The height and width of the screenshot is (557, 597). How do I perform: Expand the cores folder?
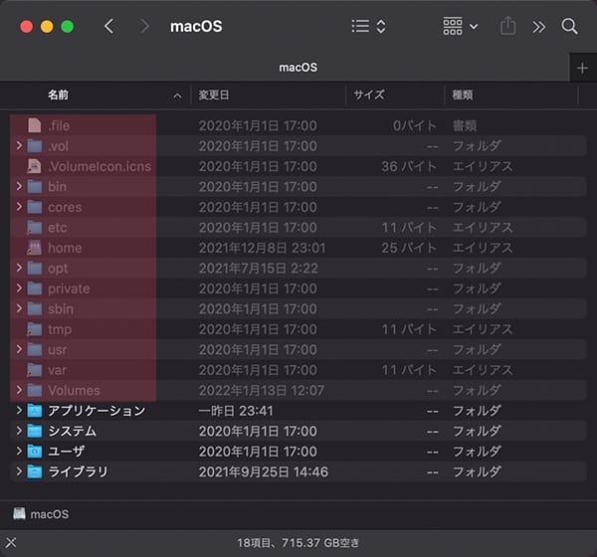19,206
